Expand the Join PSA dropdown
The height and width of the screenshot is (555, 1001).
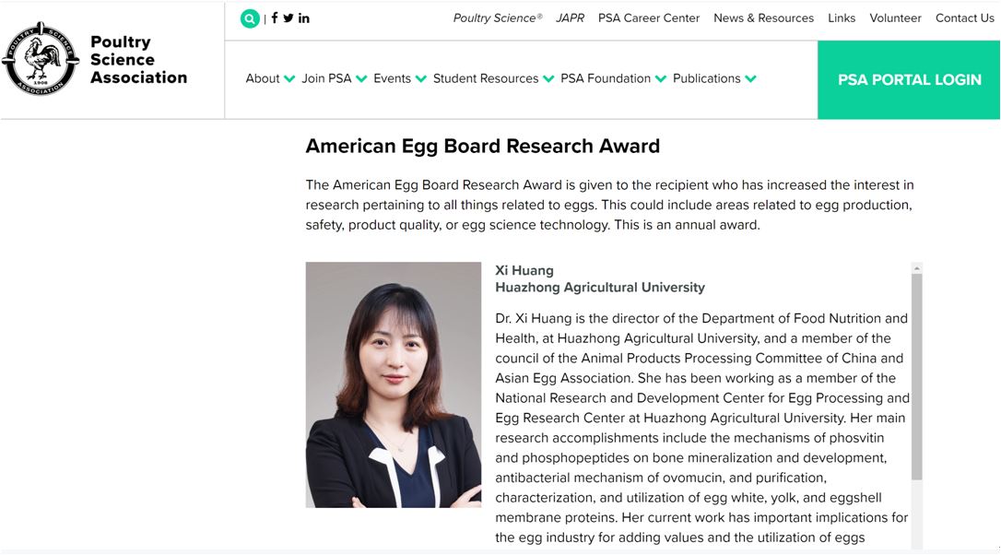tap(334, 78)
